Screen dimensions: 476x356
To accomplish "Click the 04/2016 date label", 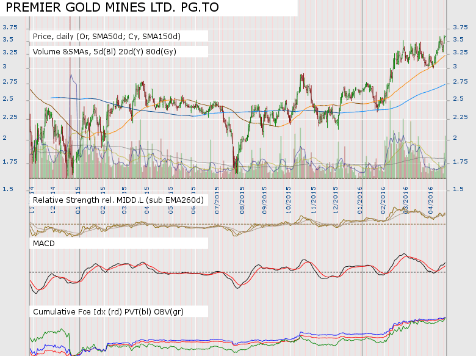I will tap(430, 200).
